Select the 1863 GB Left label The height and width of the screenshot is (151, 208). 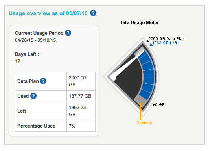[x=165, y=43]
